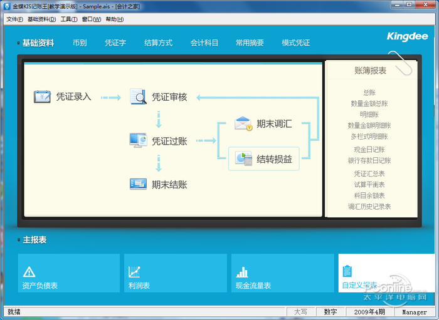Click the 数字 status indicator
Screen dimensions: 439x320
point(331,312)
